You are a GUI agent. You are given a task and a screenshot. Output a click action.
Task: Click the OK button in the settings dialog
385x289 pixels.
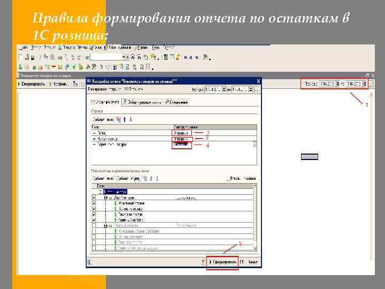point(242,262)
